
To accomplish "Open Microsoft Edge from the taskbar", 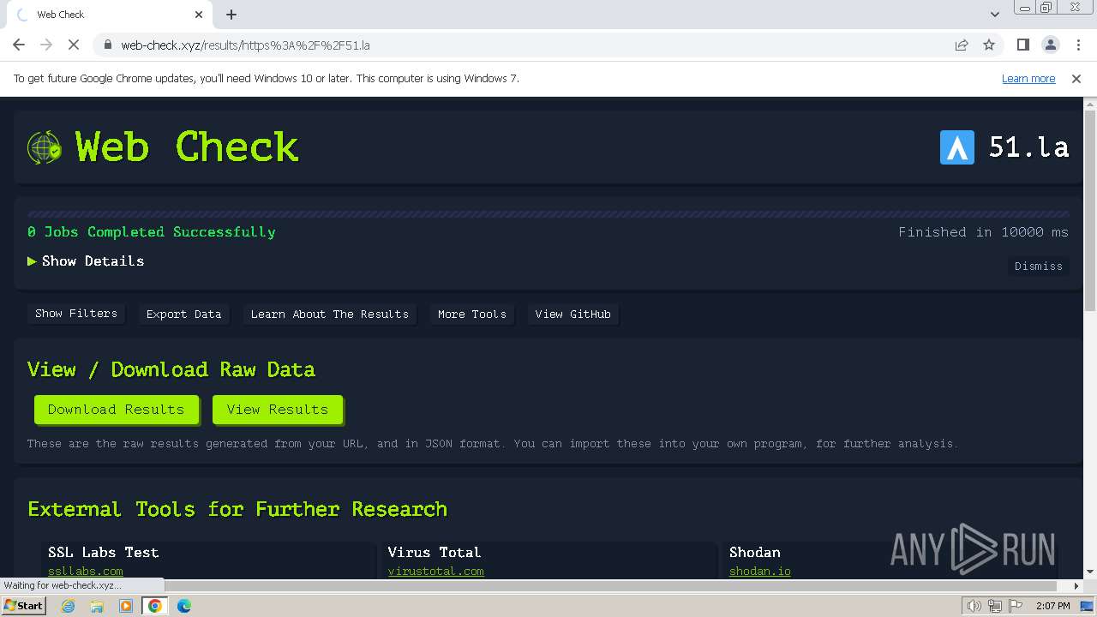I will (x=184, y=606).
